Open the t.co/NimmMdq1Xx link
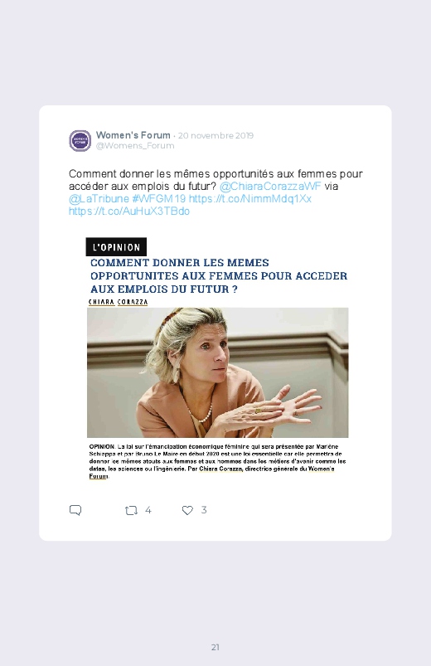This screenshot has width=431, height=666. click(249, 198)
